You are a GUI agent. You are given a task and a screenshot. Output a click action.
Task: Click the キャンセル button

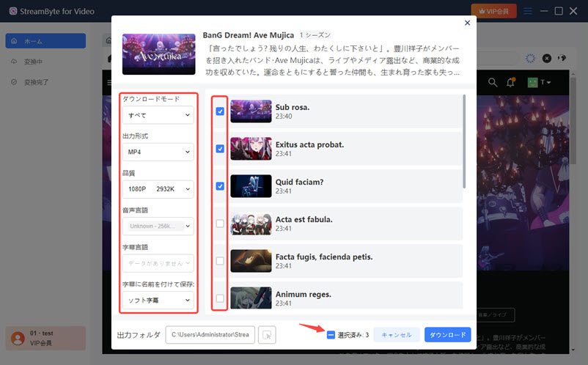tap(397, 335)
